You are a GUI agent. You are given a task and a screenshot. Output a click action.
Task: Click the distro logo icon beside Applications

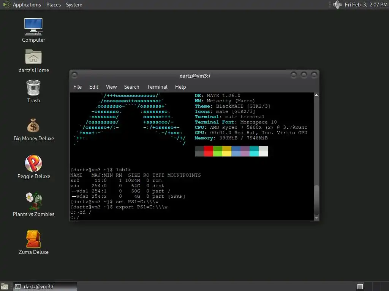click(x=6, y=5)
